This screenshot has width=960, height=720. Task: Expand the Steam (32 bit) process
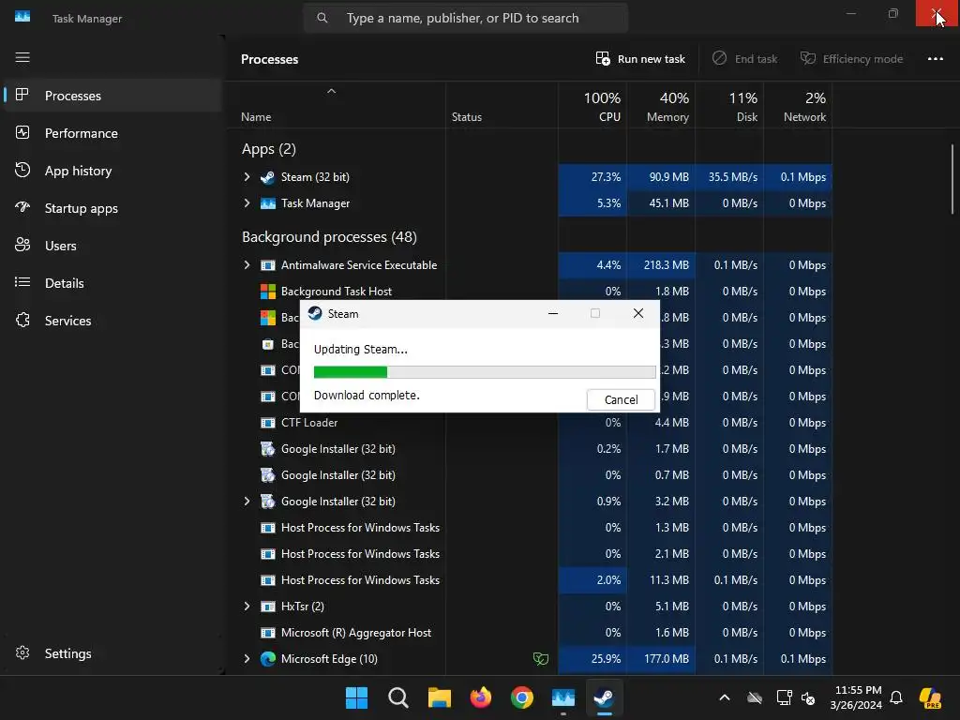247,177
